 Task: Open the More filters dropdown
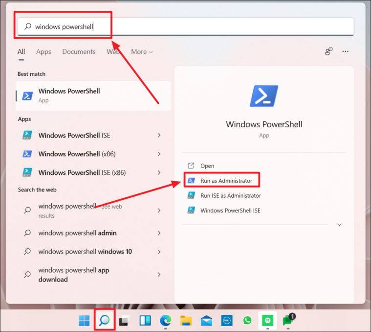click(142, 51)
